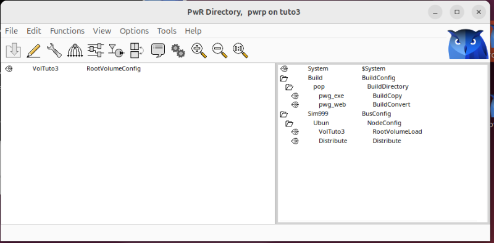
Task: Toggle the two-window layout icon
Action: [x=137, y=51]
